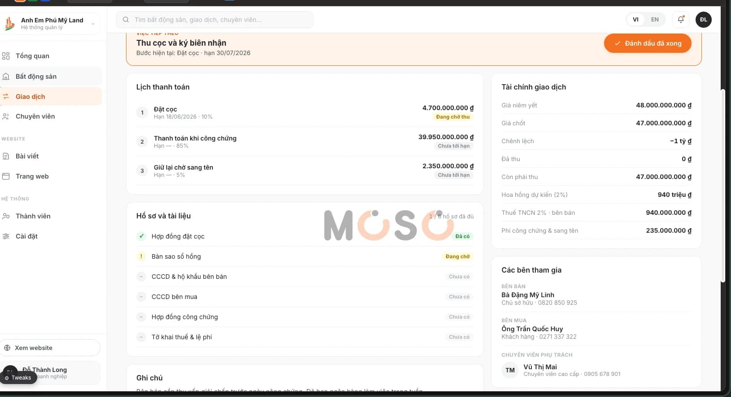Click the amount "2.350.000.000 ₫"
This screenshot has width=731, height=397.
click(x=448, y=166)
